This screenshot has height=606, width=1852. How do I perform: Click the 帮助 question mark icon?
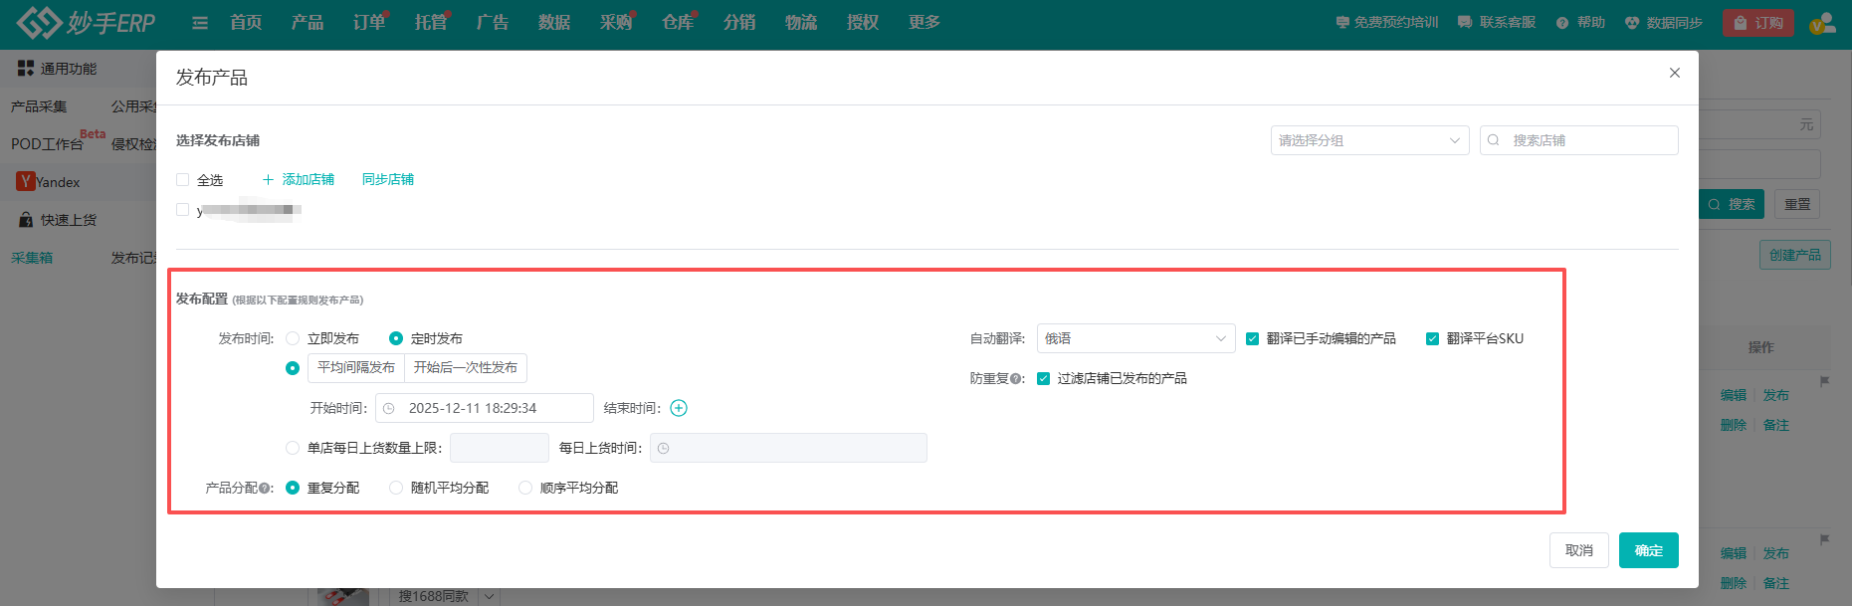[x=1562, y=23]
